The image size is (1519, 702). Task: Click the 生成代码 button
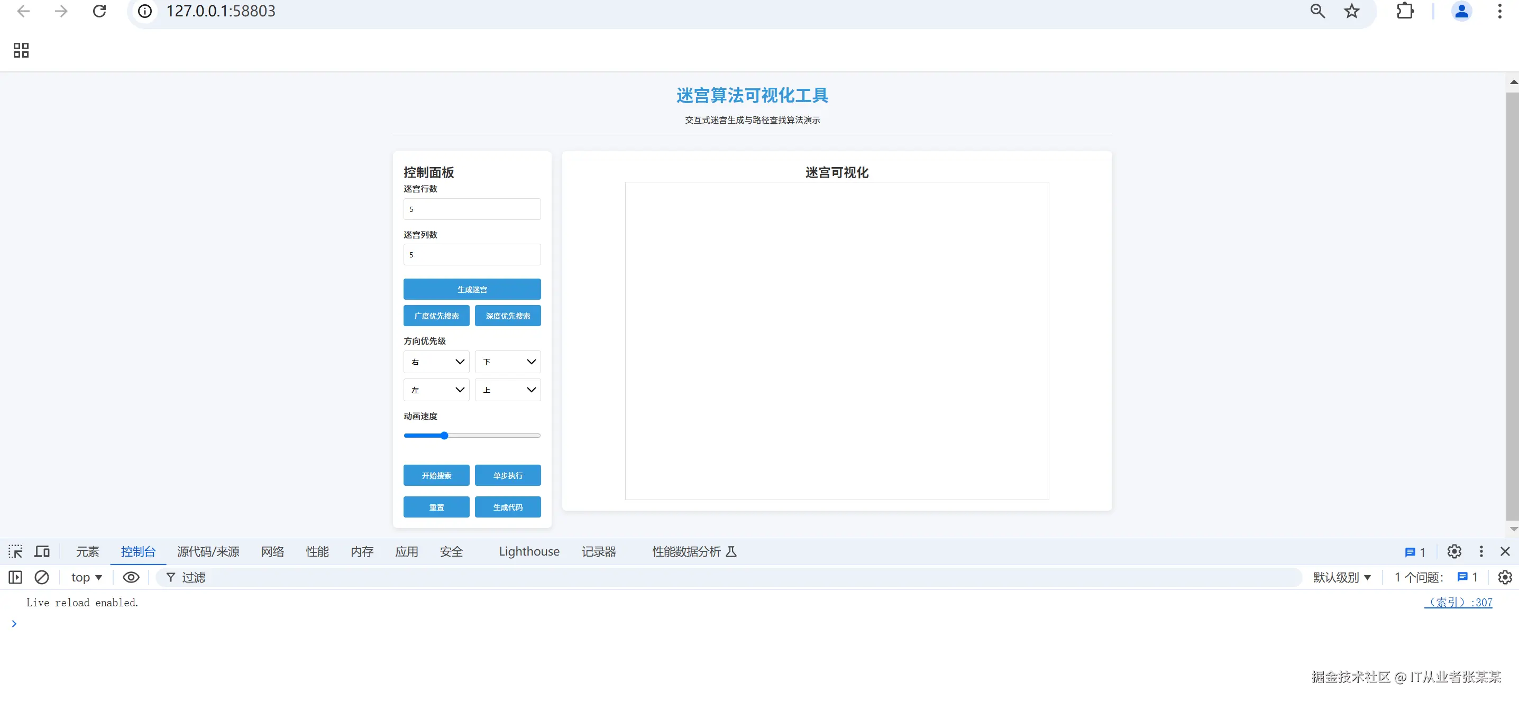coord(508,507)
